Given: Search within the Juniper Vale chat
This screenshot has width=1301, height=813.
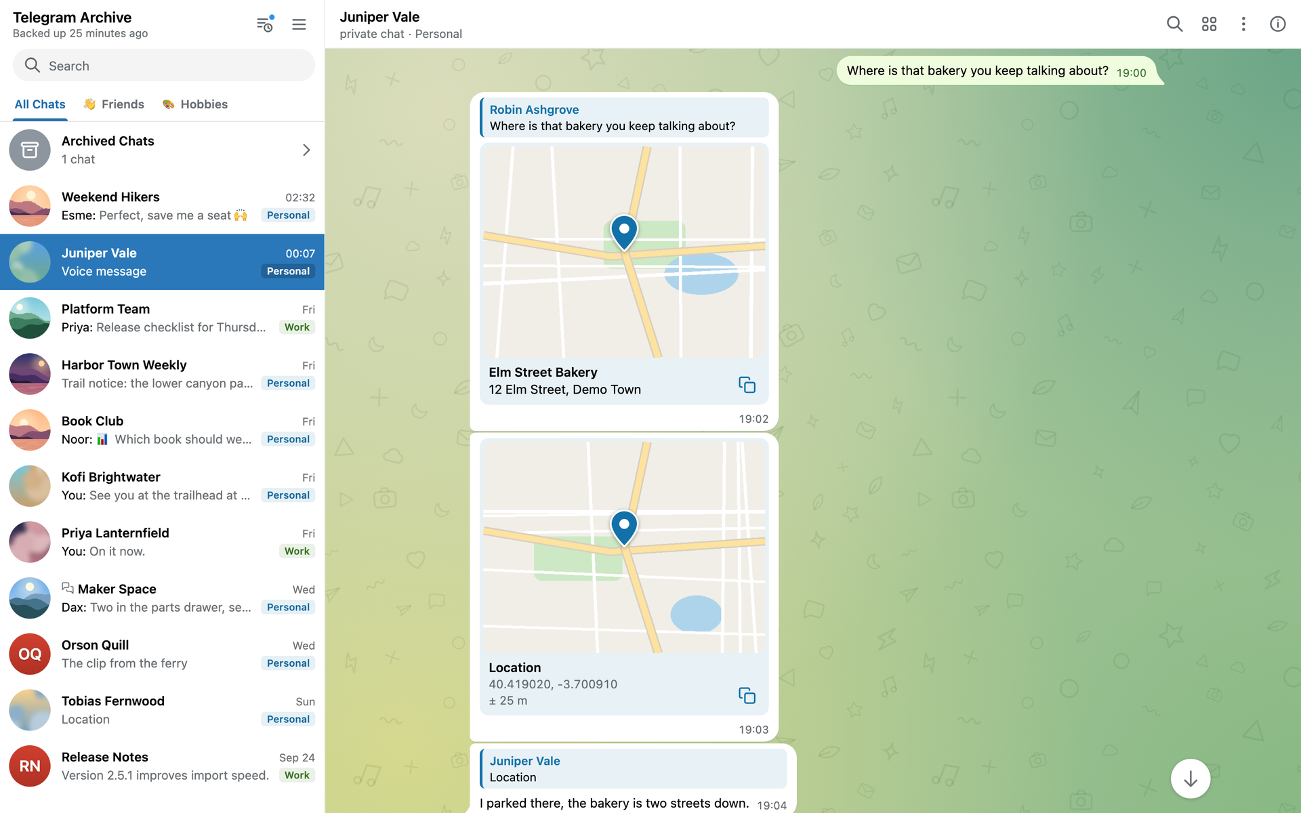Looking at the screenshot, I should [1174, 24].
